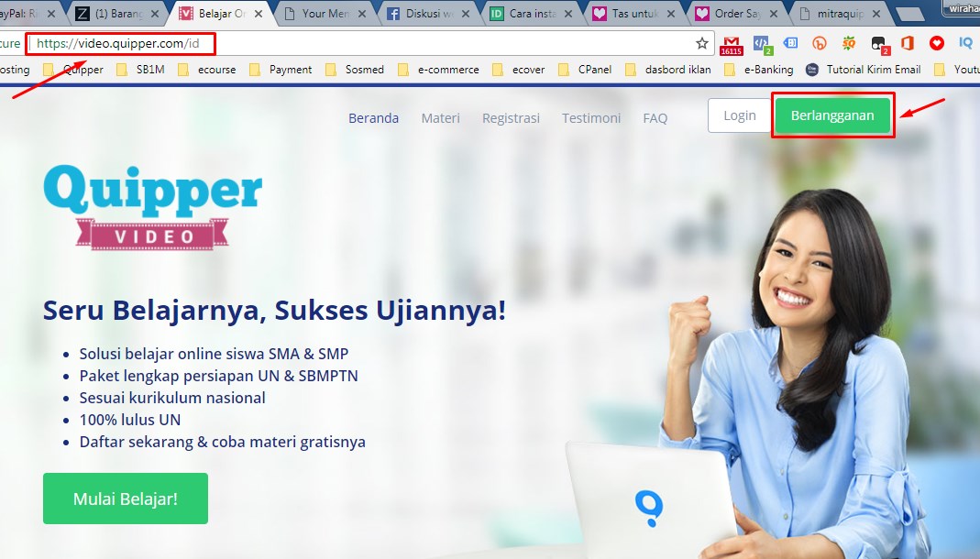Click the text Daftar sekarang & coba materi gratisnya

223,442
